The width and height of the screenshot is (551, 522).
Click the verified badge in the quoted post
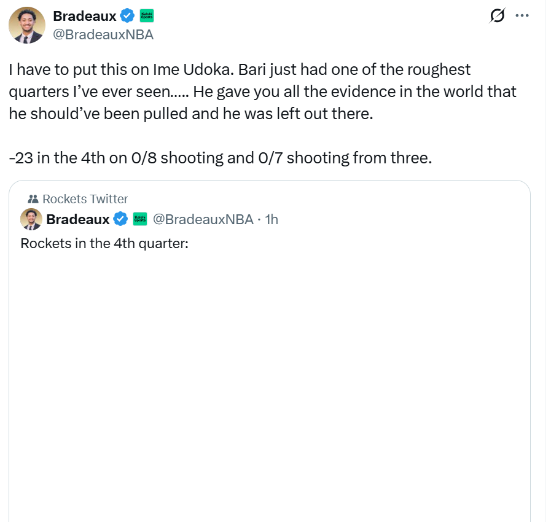pos(121,219)
